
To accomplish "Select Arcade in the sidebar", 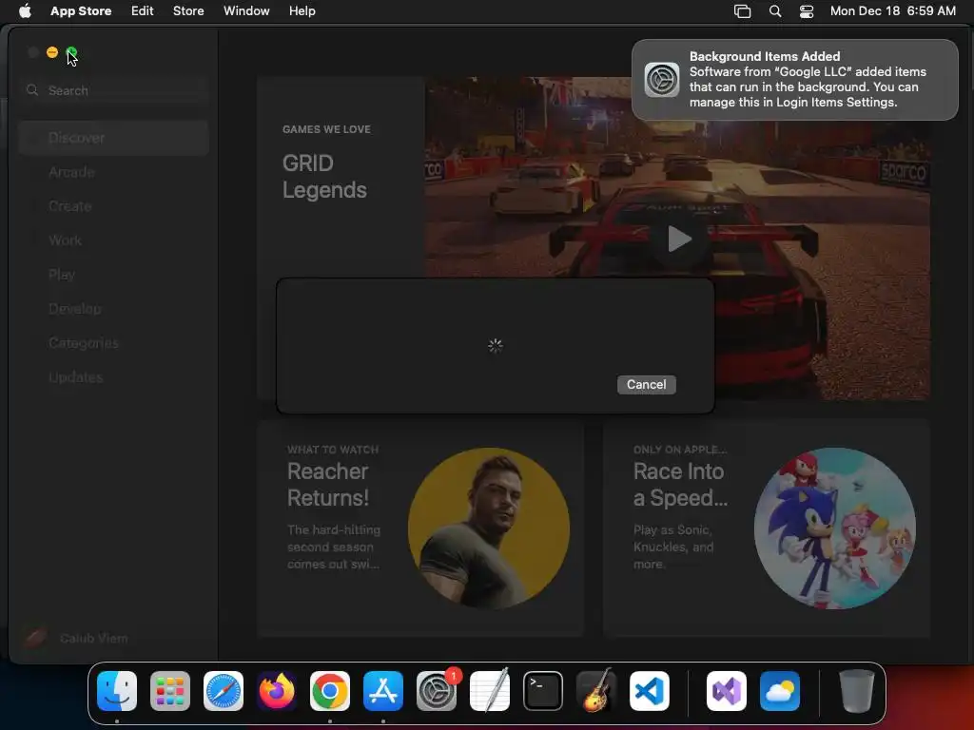I will point(114,172).
